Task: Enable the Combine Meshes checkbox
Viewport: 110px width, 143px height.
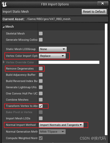Action: click(x=41, y=100)
